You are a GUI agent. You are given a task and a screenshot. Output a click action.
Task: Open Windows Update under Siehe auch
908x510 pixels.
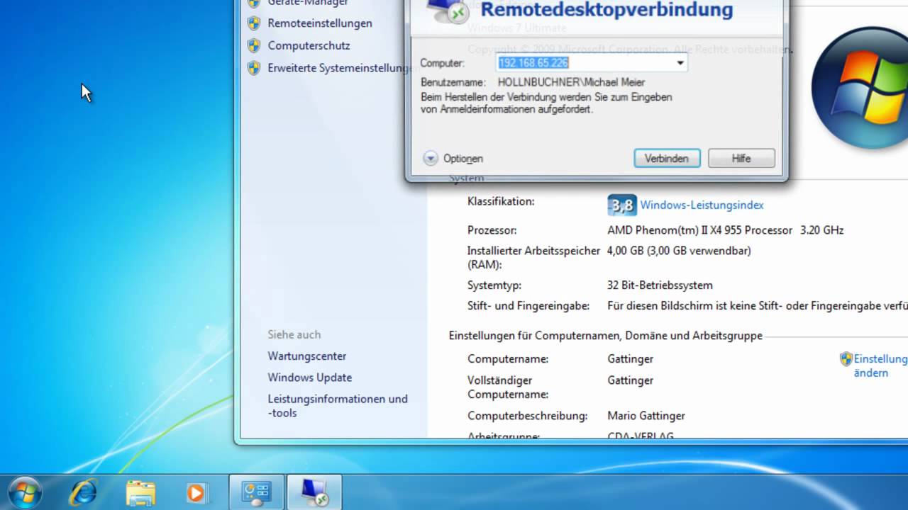[x=310, y=378]
